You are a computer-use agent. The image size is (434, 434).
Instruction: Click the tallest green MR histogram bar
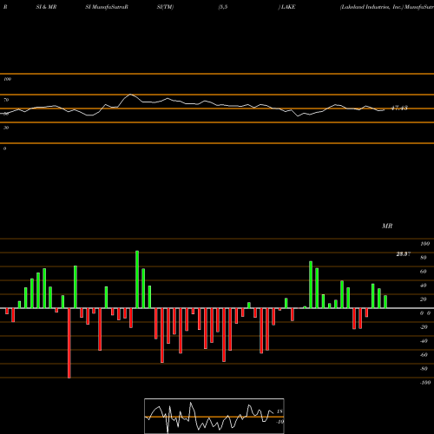coord(137,279)
